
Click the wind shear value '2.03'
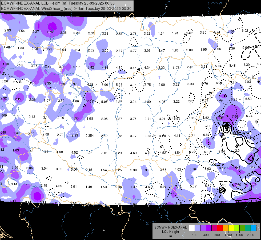pos(176,67)
